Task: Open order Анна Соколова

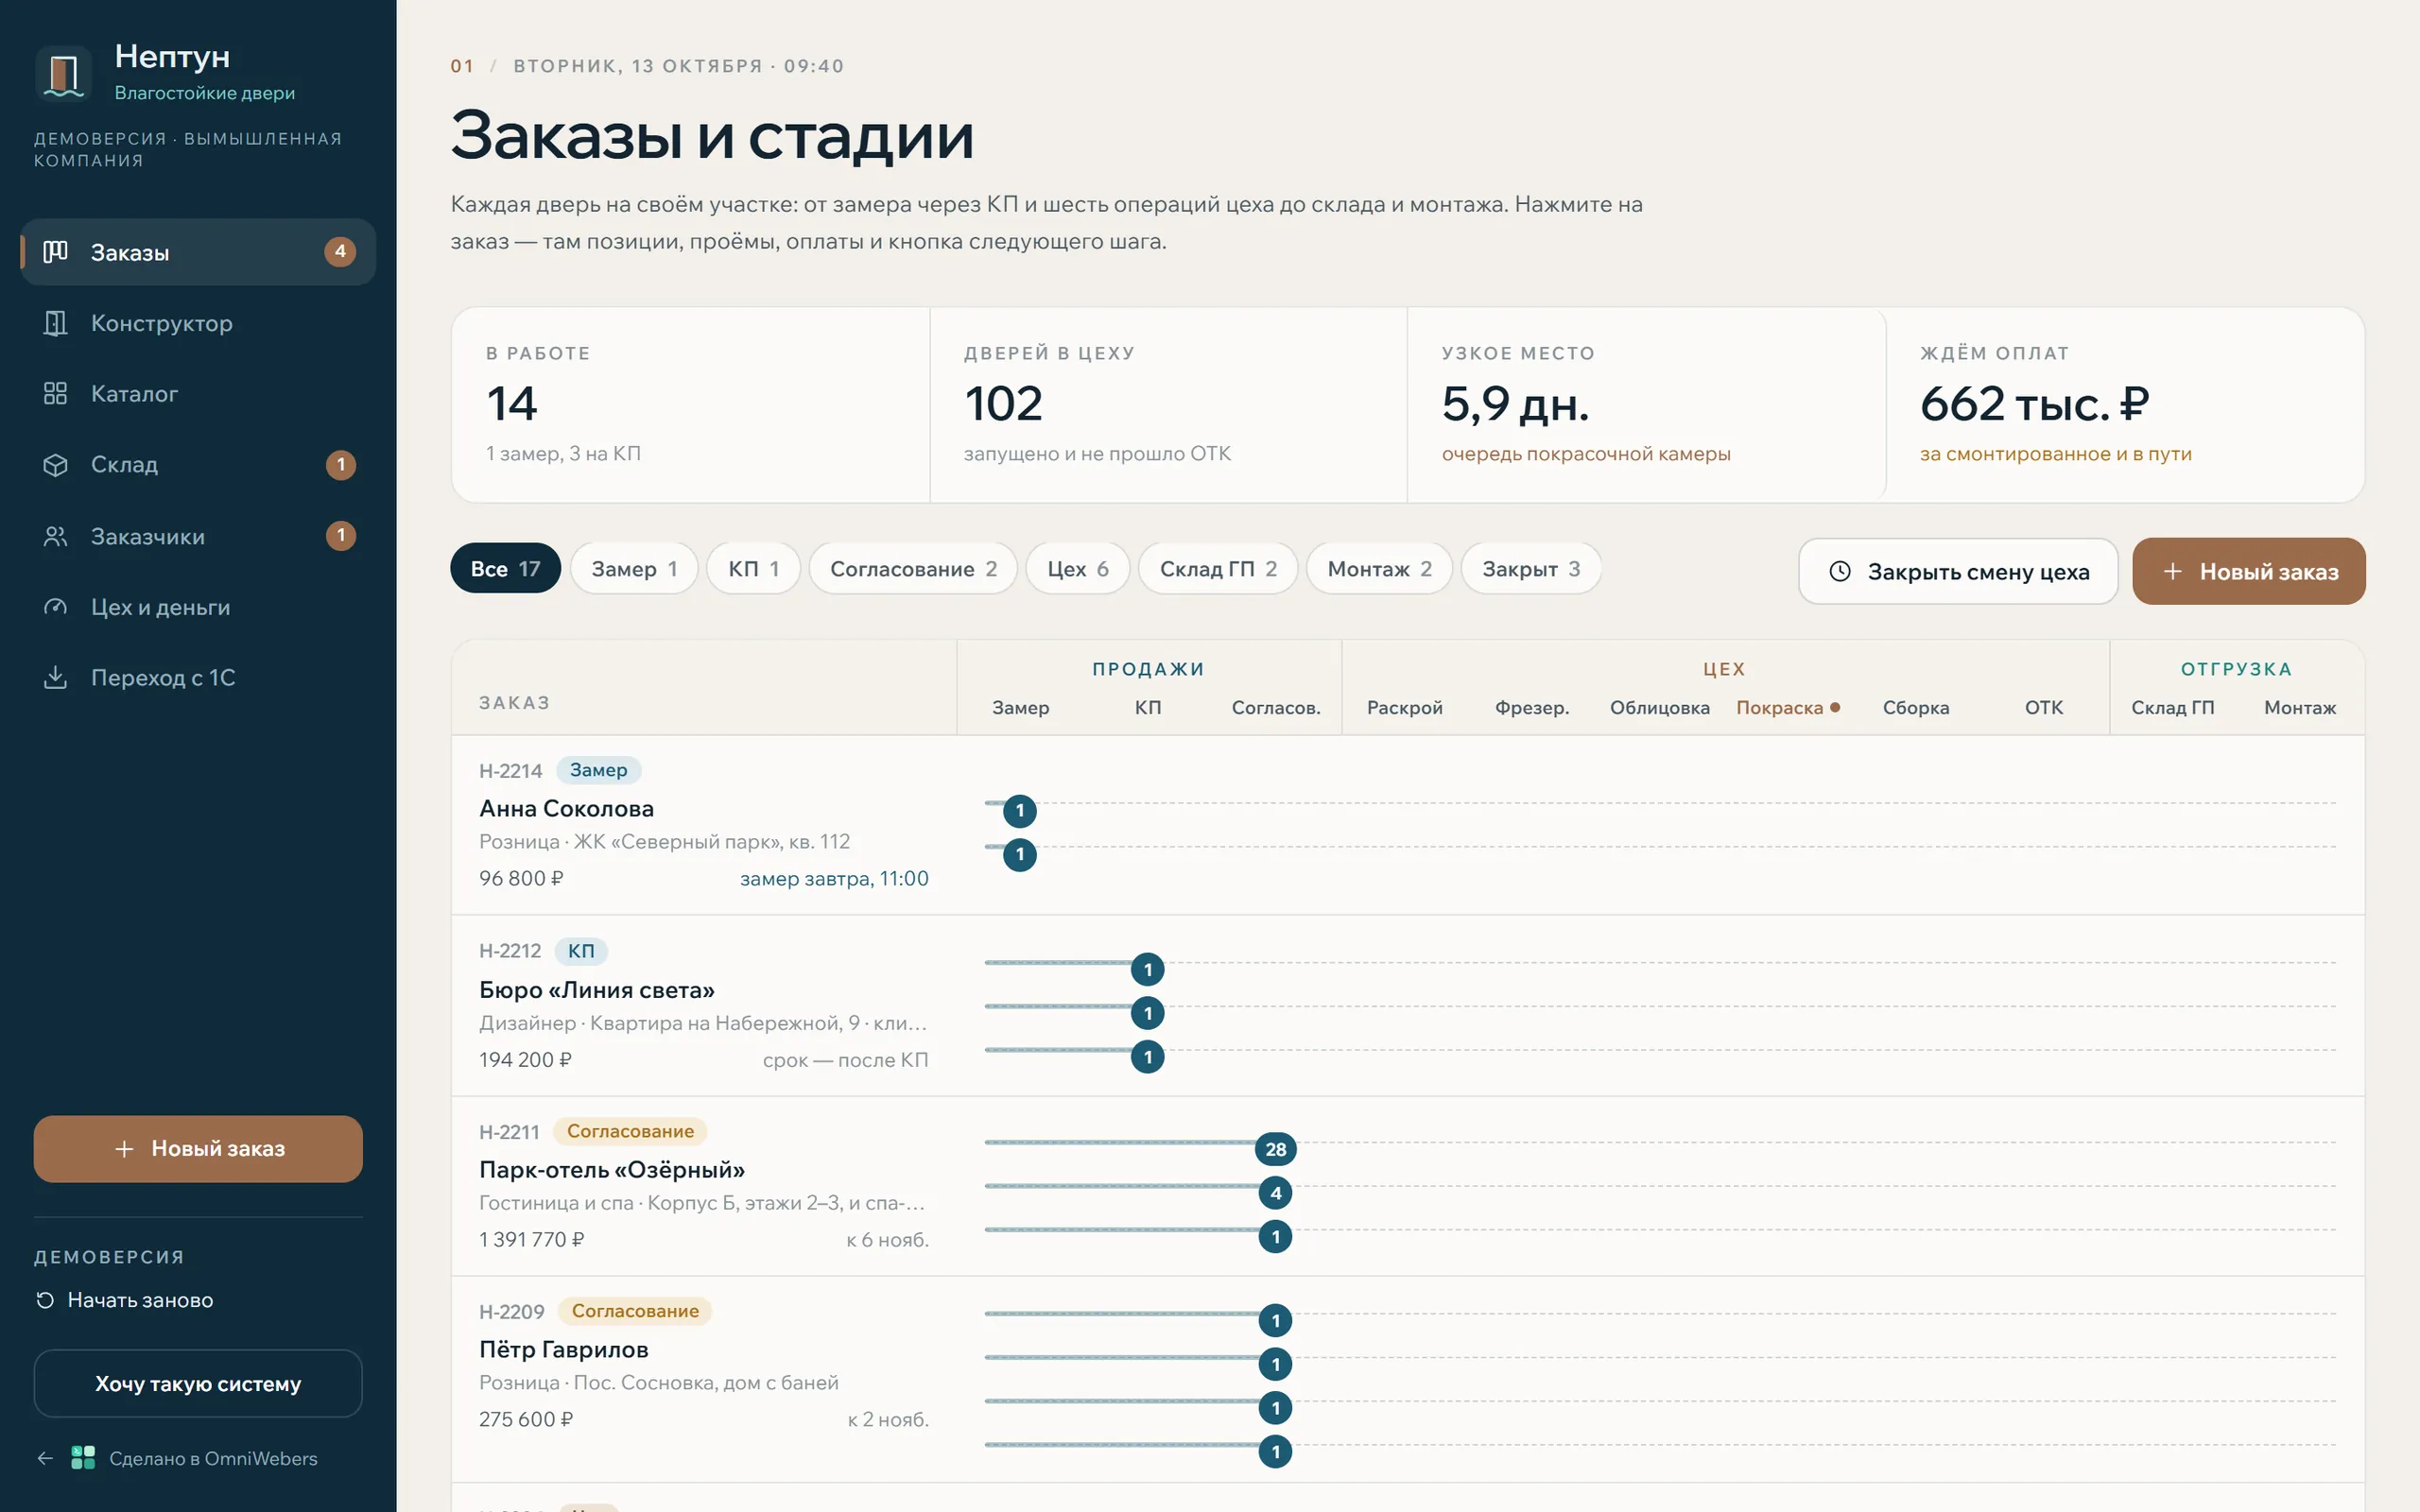Action: tap(566, 808)
